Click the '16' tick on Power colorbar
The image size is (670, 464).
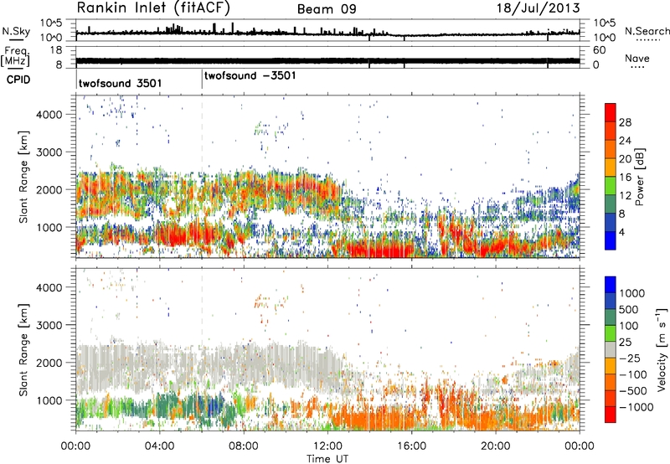[625, 178]
